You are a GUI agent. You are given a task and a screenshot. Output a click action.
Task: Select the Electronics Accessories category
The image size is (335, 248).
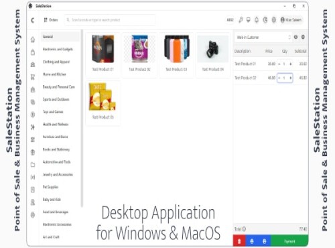point(57,225)
